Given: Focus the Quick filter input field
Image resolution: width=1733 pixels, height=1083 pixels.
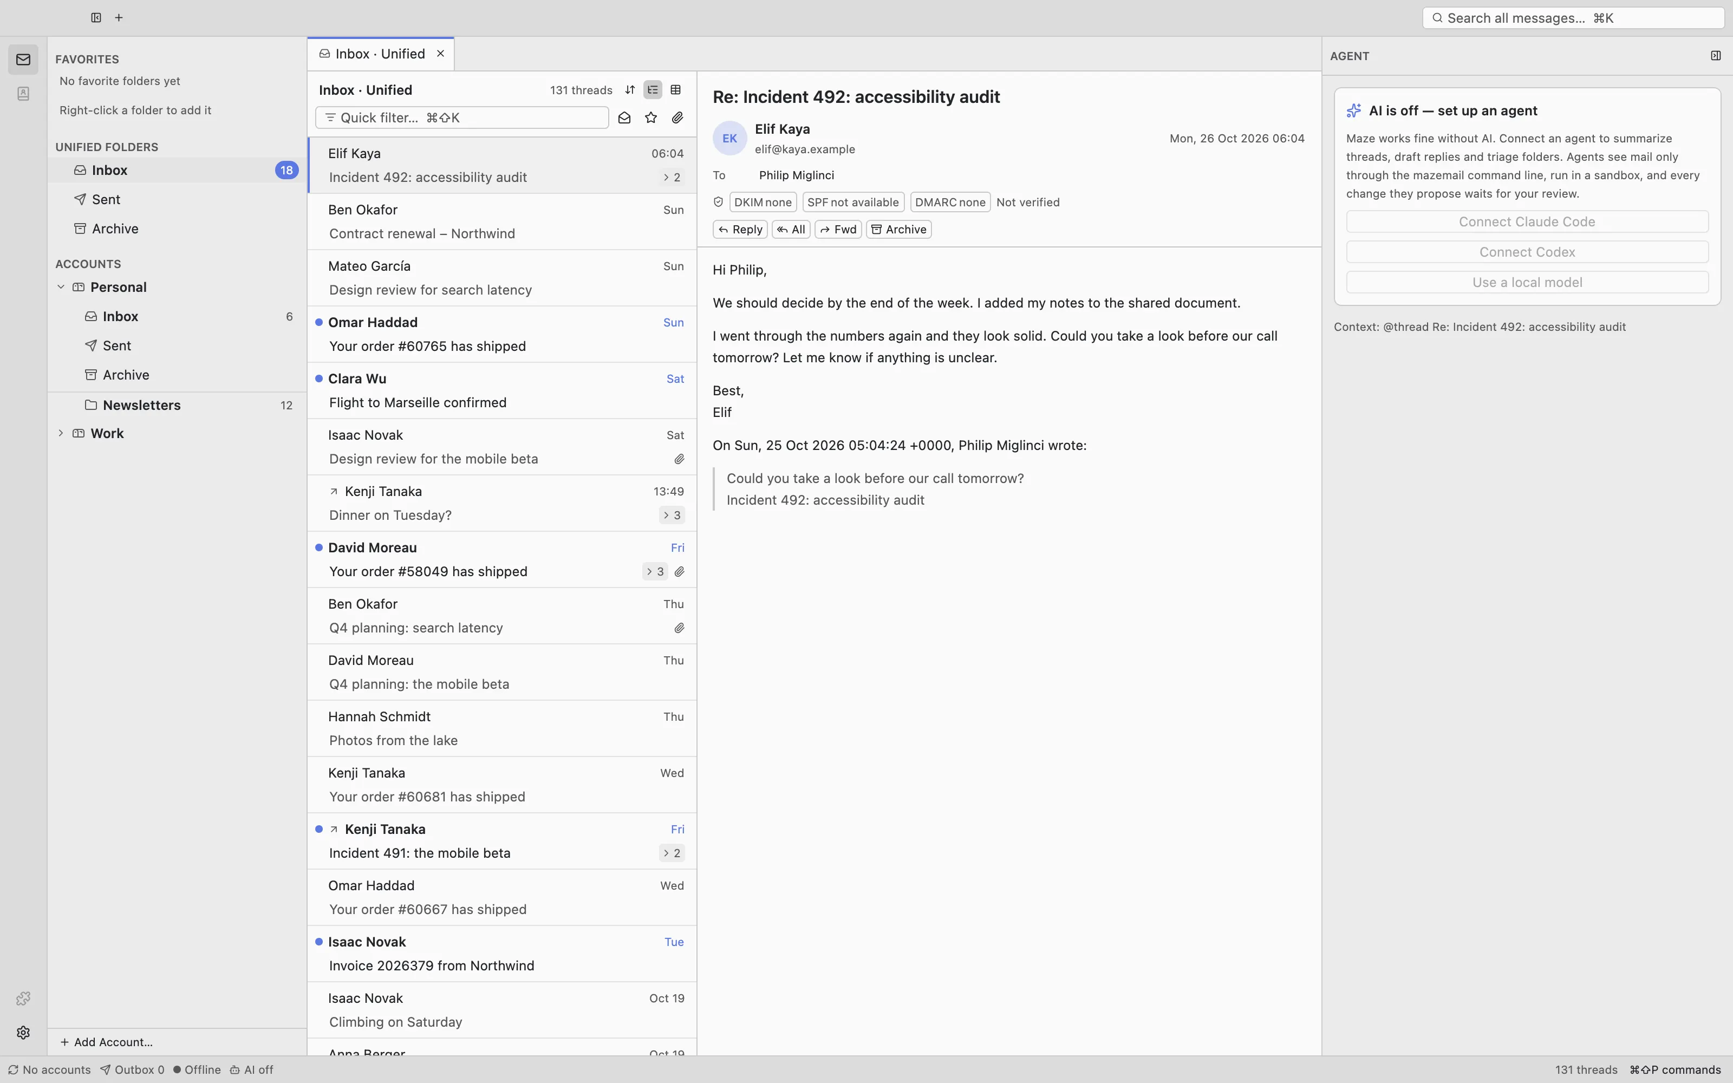Looking at the screenshot, I should point(462,118).
